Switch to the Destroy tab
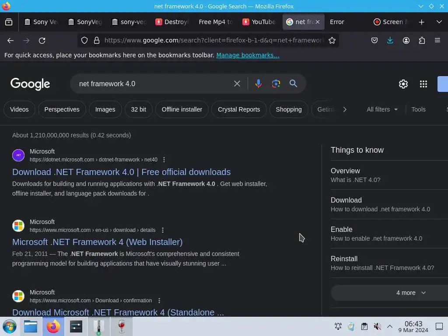 tap(173, 22)
